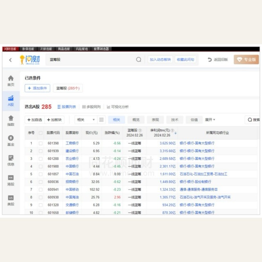Click help icon beside 净利润ttm header

pyautogui.click(x=172, y=130)
